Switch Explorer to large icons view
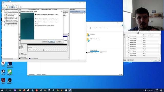Image resolution: width=164 pixels, height=92 pixels. tap(122, 74)
